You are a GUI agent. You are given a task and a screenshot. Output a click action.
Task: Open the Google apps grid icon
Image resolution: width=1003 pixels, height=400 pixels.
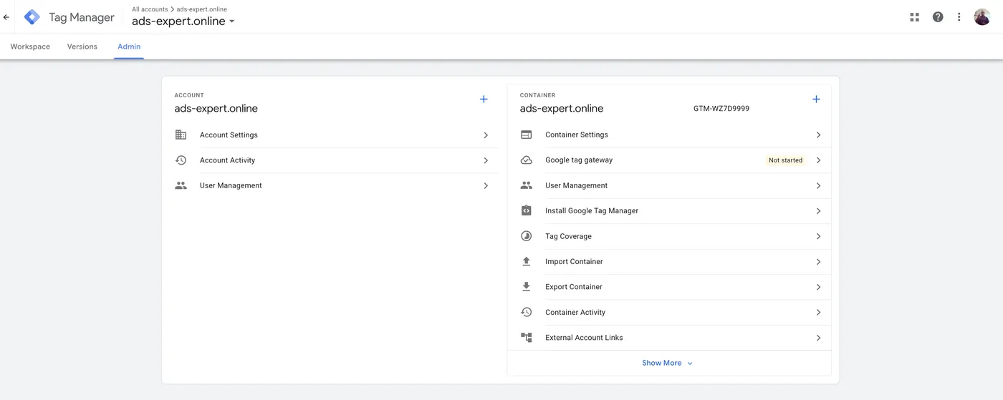click(x=914, y=17)
